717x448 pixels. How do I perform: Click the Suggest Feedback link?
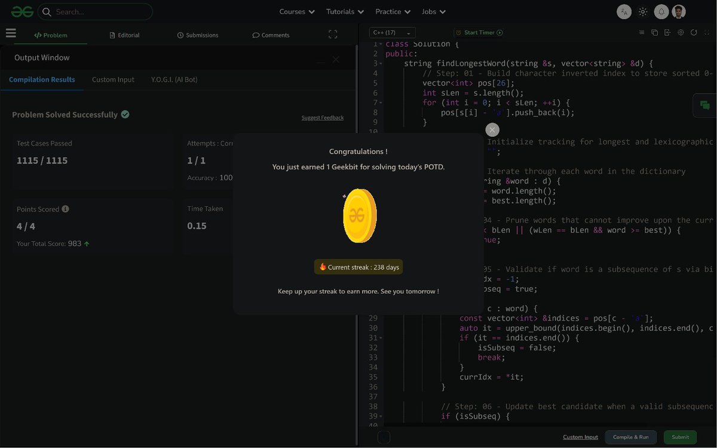[323, 118]
